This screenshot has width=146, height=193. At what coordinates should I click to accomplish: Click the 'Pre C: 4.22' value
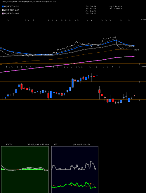91,13
